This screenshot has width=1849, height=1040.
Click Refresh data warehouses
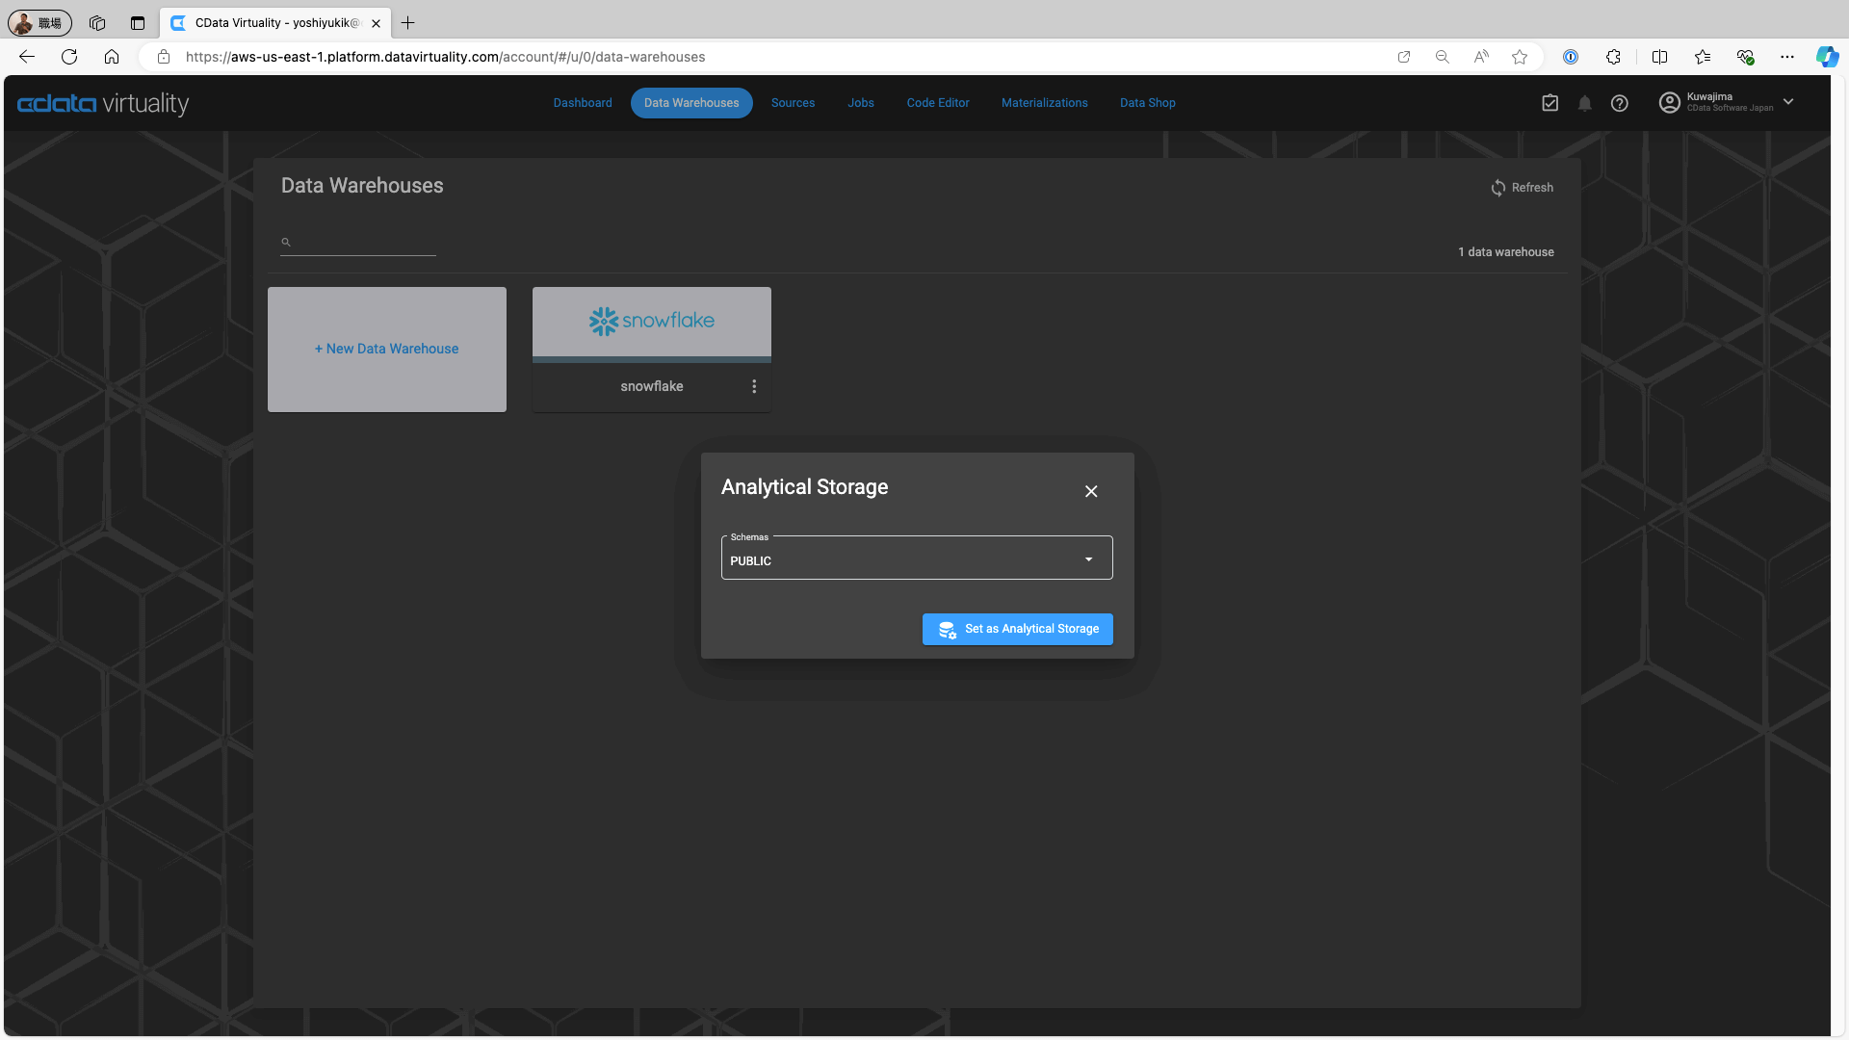click(1522, 188)
